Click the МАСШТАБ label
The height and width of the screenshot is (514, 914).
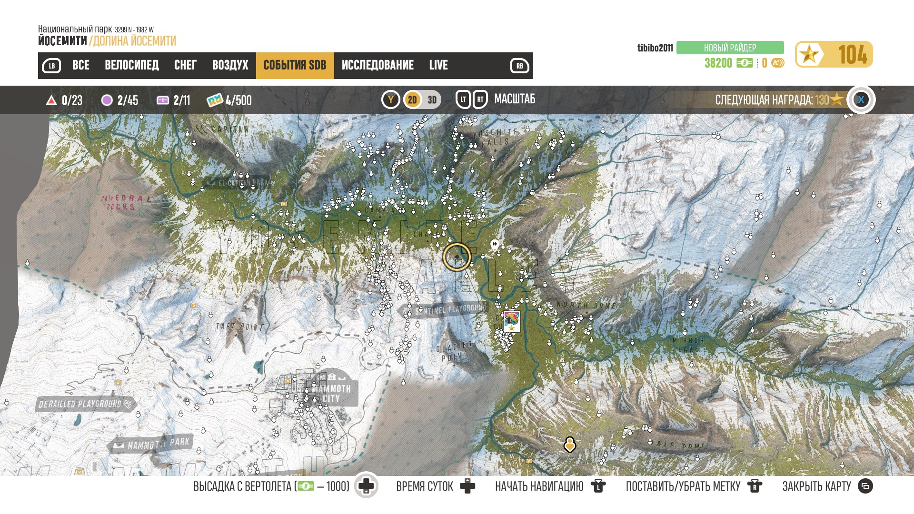[x=515, y=99]
